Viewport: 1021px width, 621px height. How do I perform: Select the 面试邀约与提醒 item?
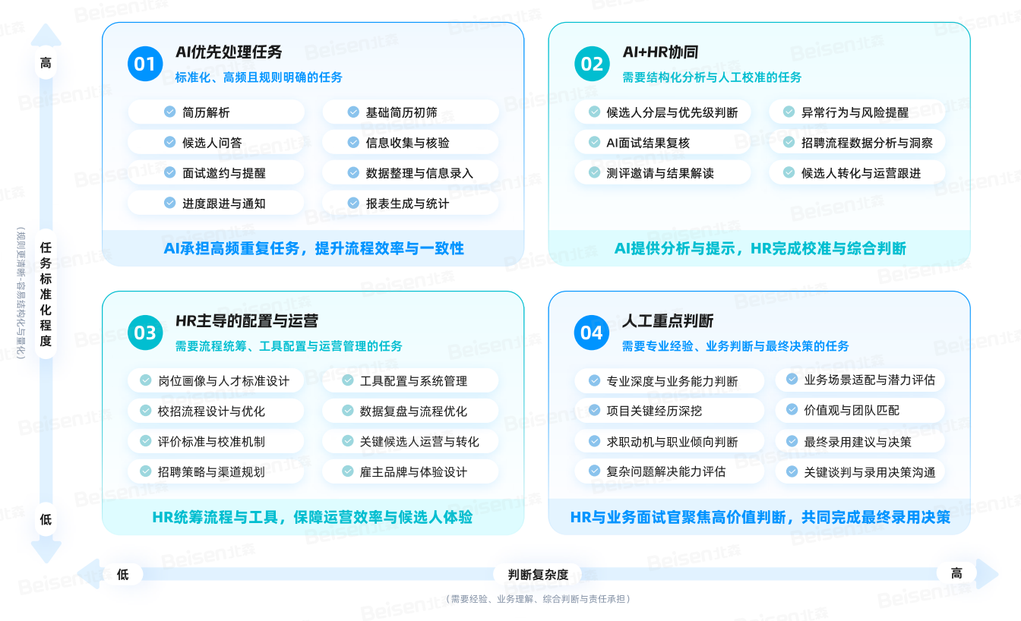[x=216, y=172]
